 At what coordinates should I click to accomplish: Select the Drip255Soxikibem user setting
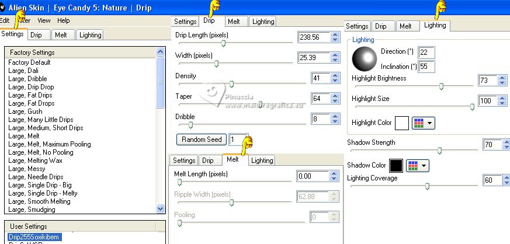point(34,237)
